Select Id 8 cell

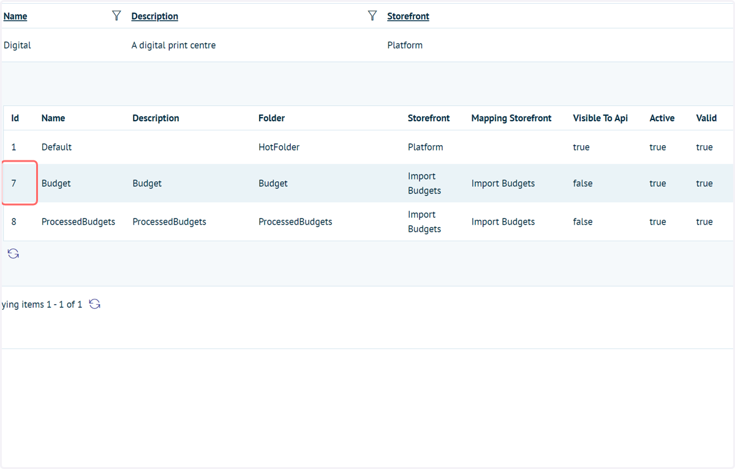13,222
